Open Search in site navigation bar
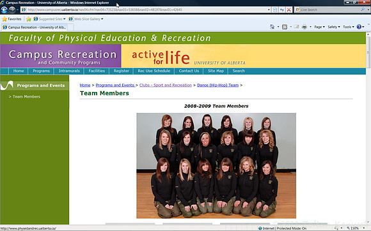Screen dimensions: 371x231 pyautogui.click(x=238, y=71)
